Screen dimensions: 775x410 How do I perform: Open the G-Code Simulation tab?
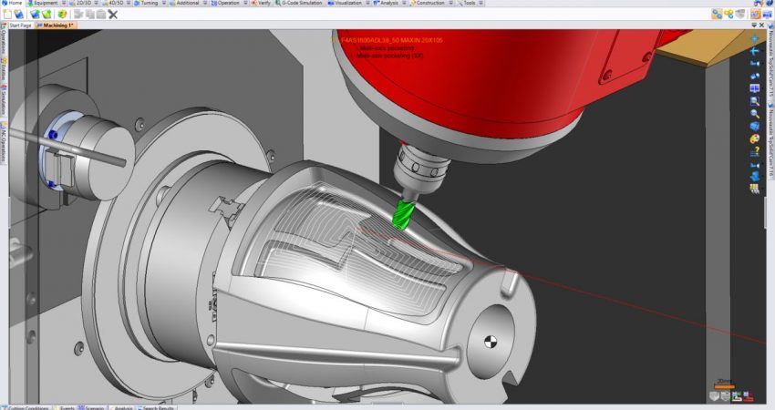(298, 3)
